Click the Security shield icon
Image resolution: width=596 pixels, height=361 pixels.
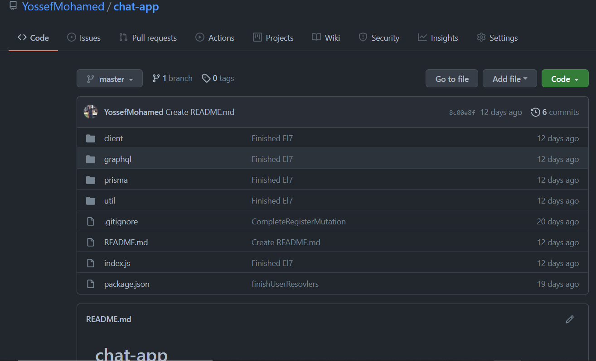pyautogui.click(x=363, y=38)
